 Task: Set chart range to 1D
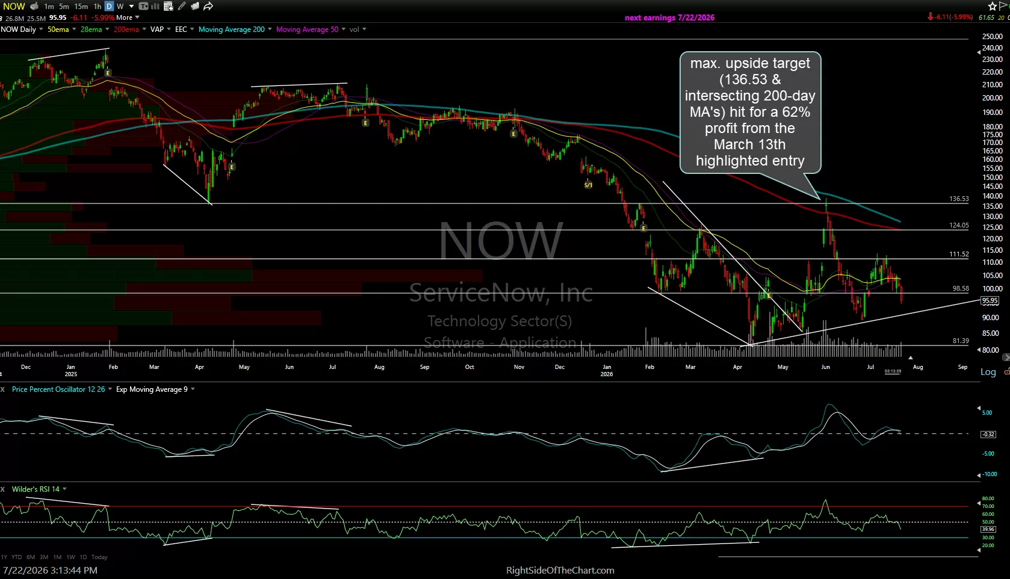[83, 557]
